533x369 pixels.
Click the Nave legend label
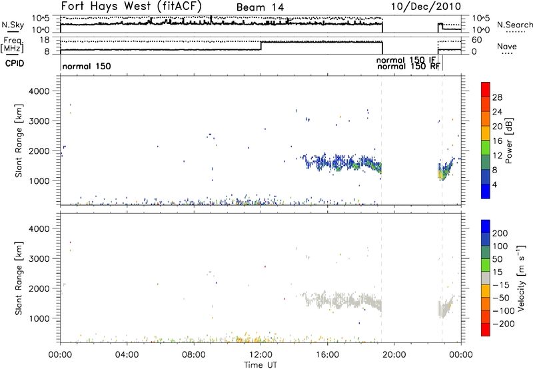tap(507, 46)
